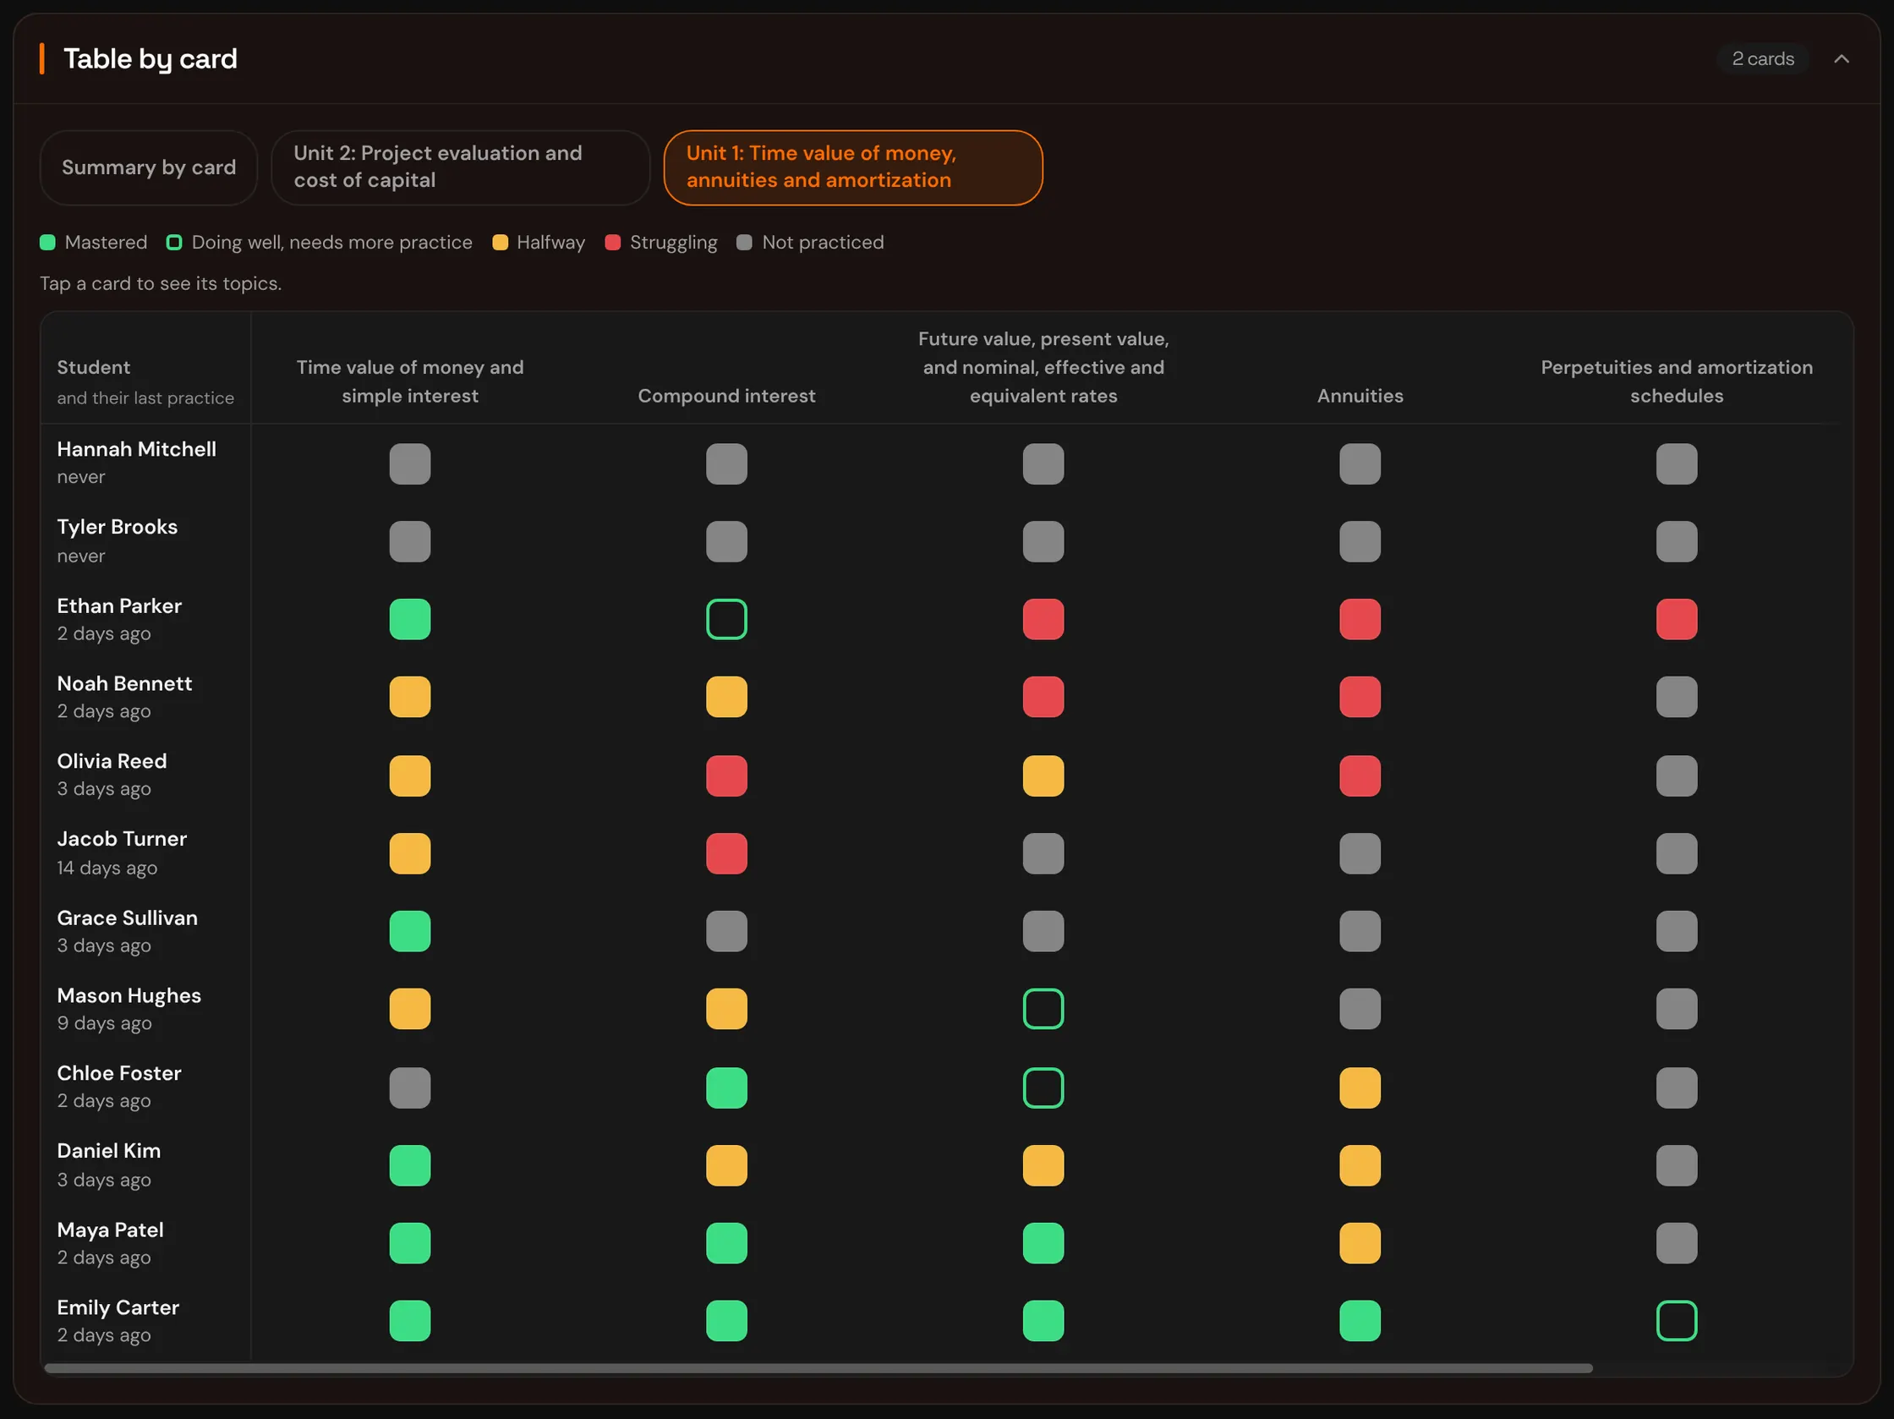1894x1419 pixels.
Task: Click Tyler Brooks's gray Annuities square
Action: click(1360, 541)
